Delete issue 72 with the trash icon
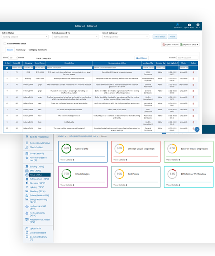Viewport: 215px width, 256px height. [193, 72]
